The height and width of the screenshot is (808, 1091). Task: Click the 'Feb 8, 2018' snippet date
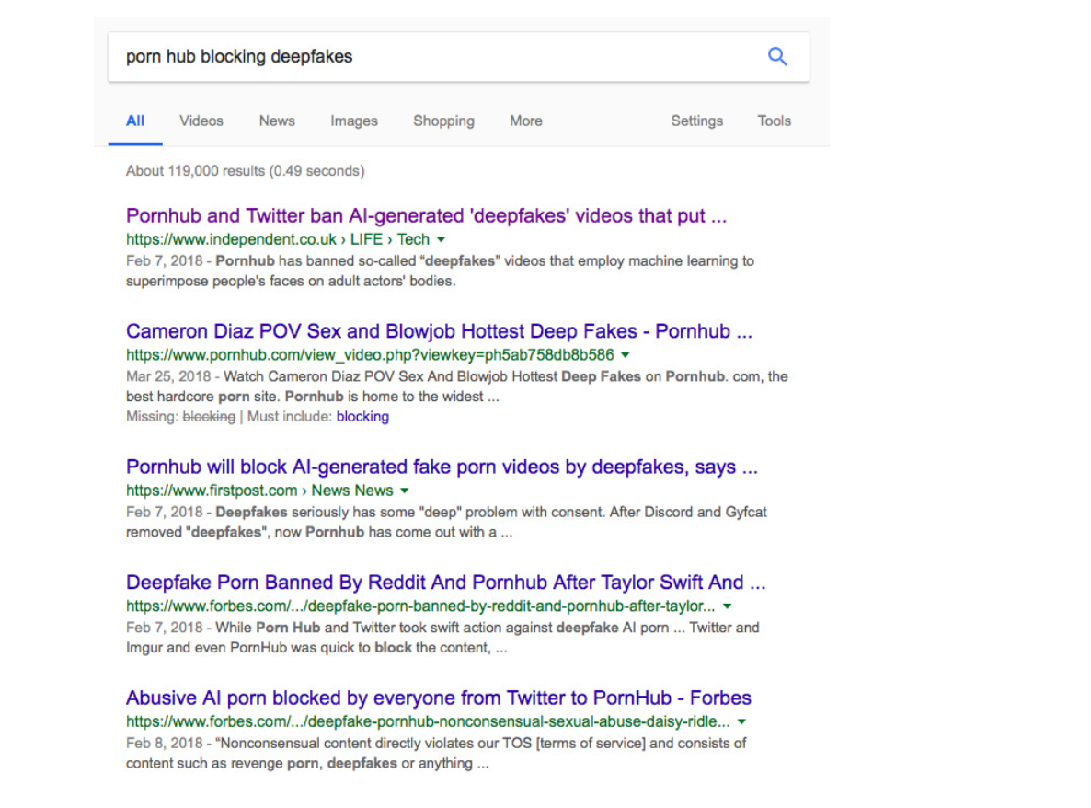point(165,744)
